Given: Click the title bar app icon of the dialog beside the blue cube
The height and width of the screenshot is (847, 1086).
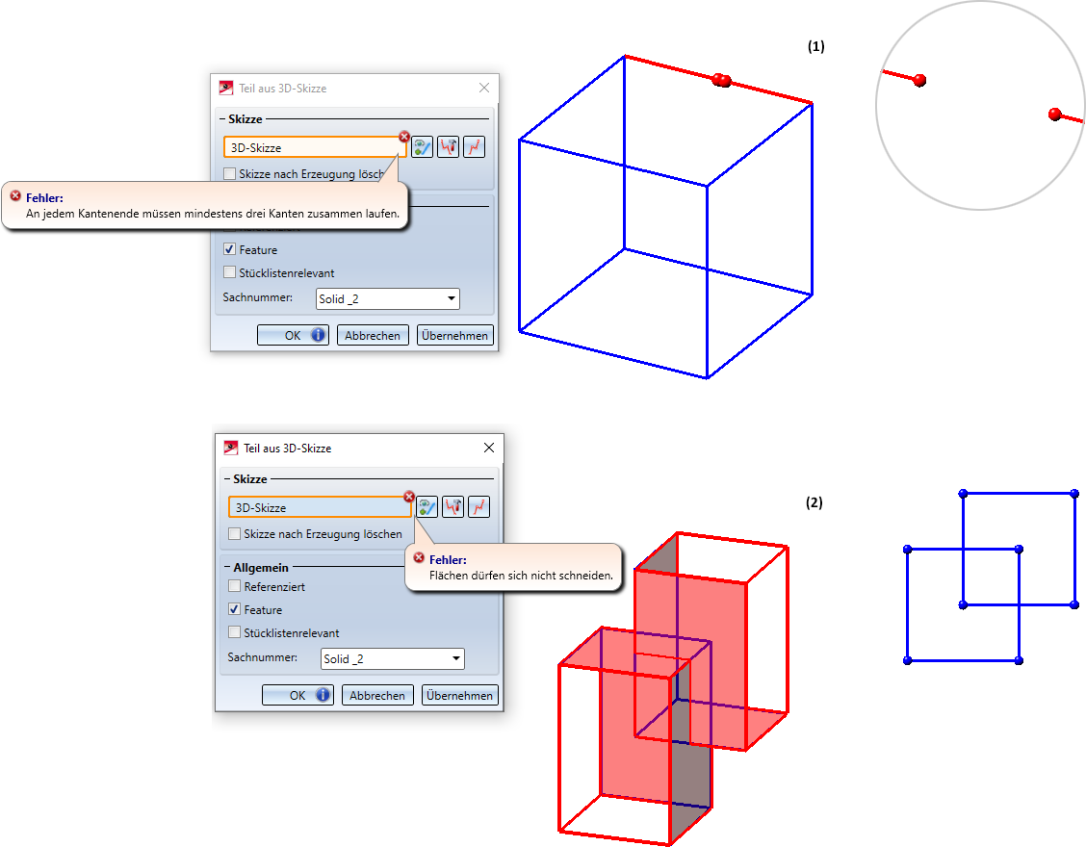Looking at the screenshot, I should 226,88.
